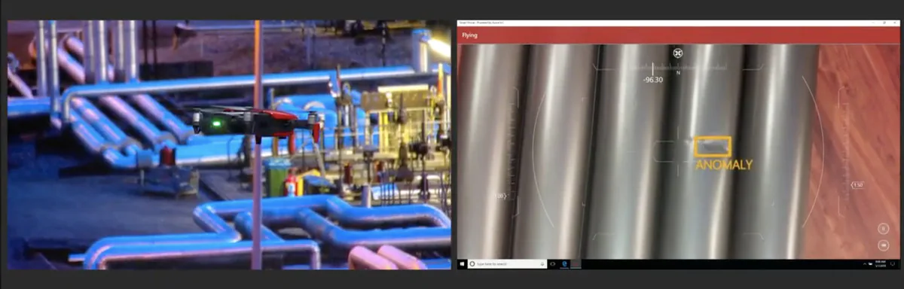Click the taskbar search box
The image size is (904, 289).
pos(507,264)
